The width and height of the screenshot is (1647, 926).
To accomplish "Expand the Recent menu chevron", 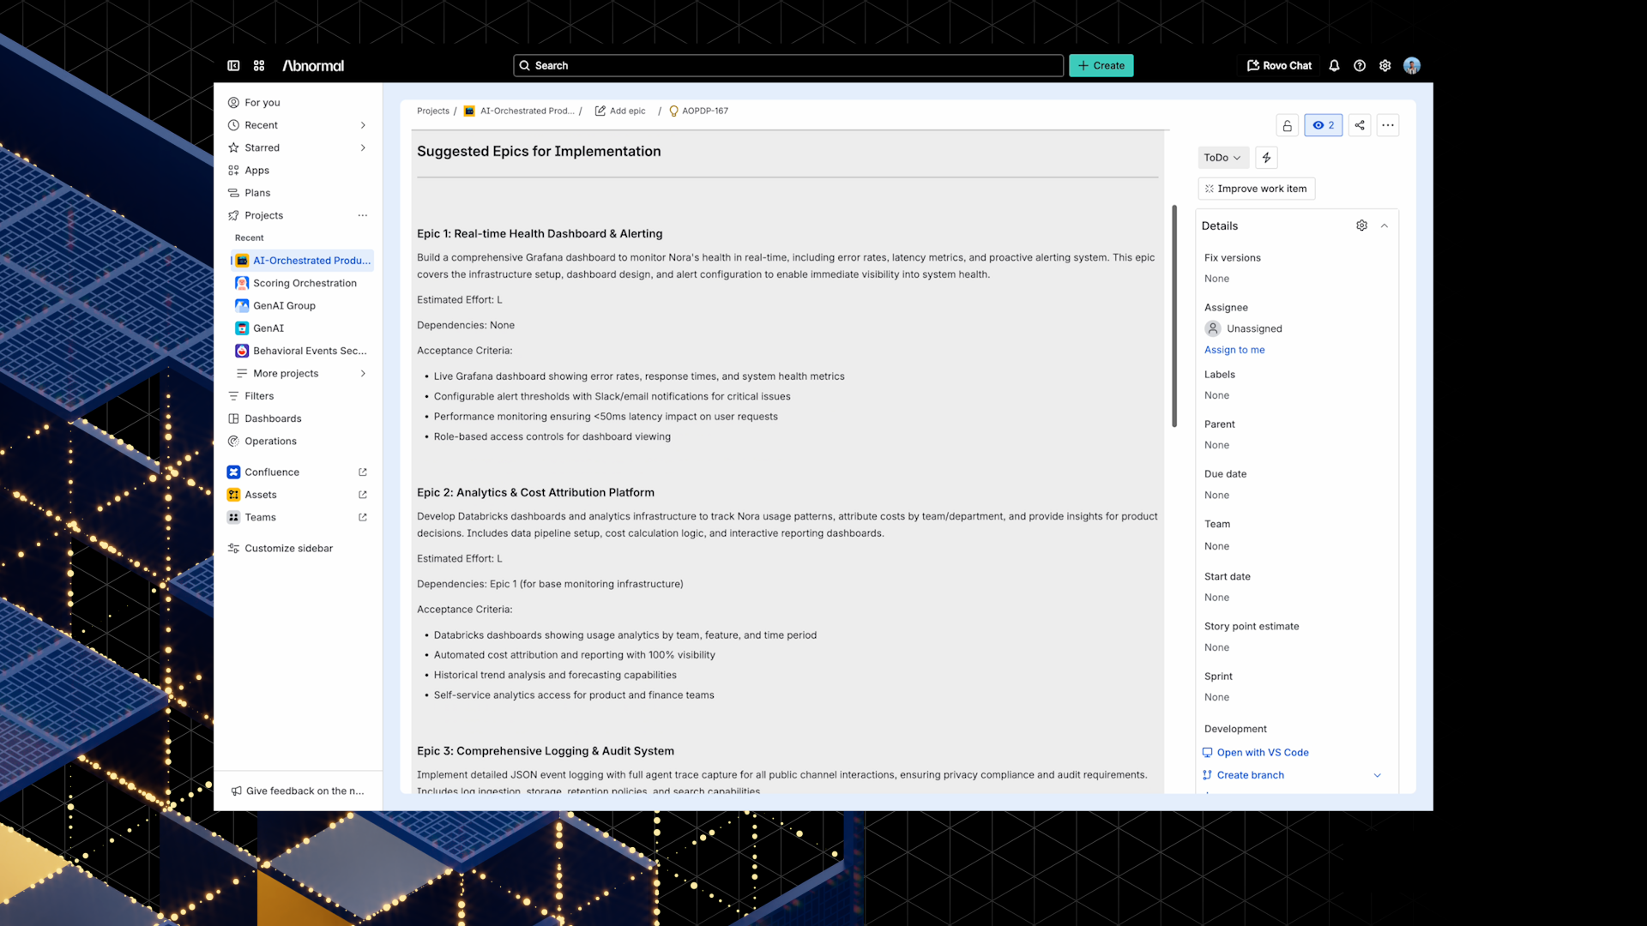I will pos(363,125).
